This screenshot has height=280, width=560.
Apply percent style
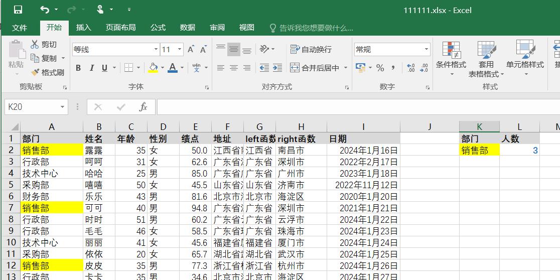(380, 68)
